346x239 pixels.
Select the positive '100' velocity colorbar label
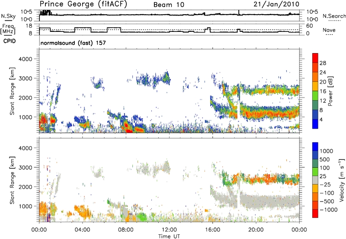pyautogui.click(x=325, y=168)
